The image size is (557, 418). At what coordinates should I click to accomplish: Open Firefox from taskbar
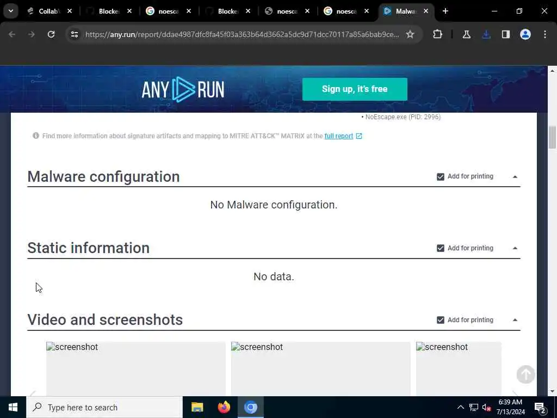[224, 407]
